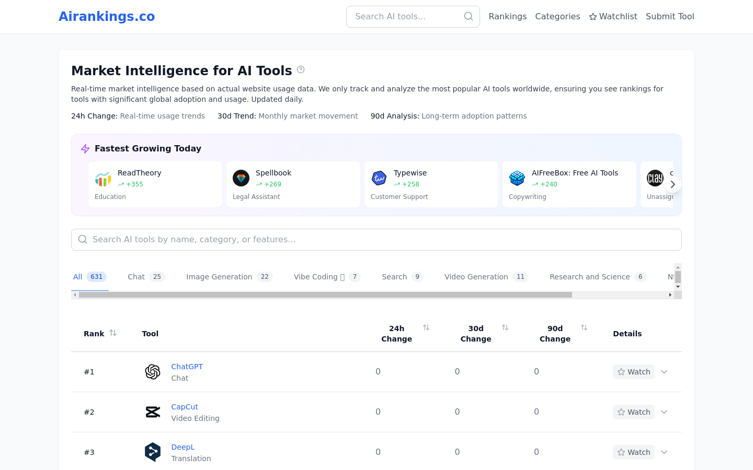
Task: Open the Spellbook card title
Action: [273, 173]
